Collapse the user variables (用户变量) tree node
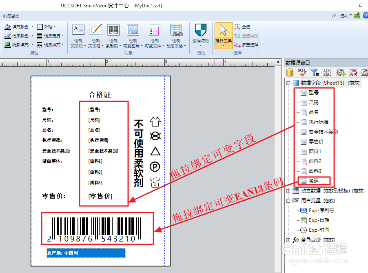Screen dimensions: 368x273 288,201
